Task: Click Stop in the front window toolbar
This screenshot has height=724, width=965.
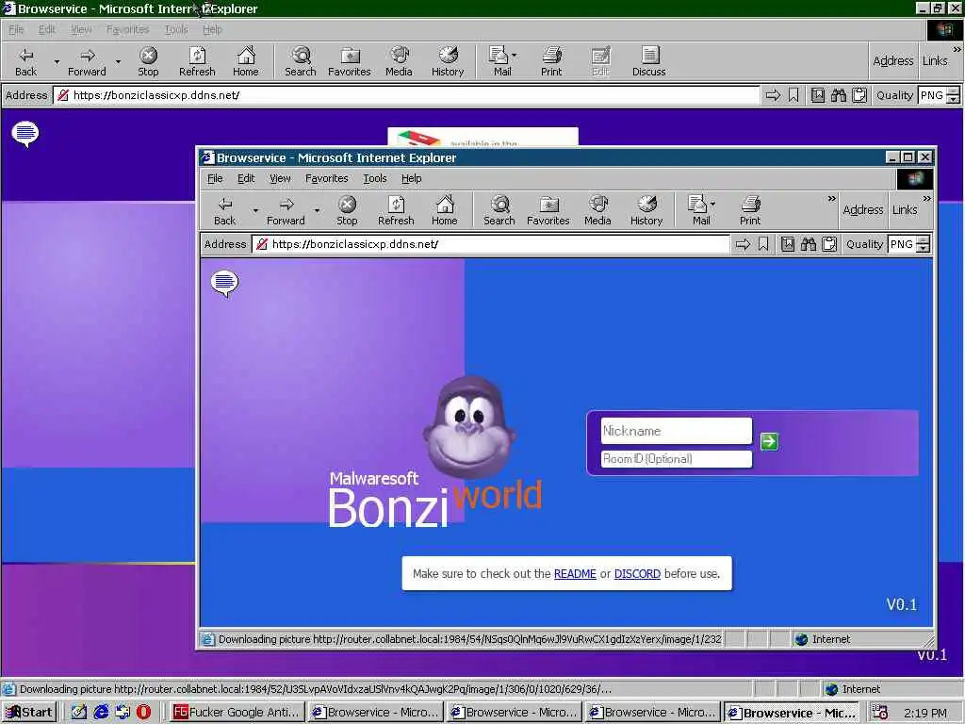Action: coord(347,210)
